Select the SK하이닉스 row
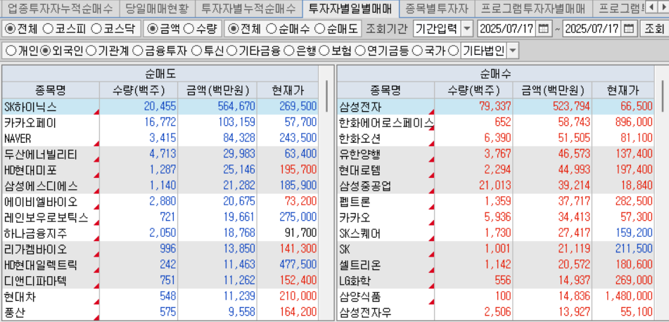Screen dimensions: 669x322 tap(160, 107)
